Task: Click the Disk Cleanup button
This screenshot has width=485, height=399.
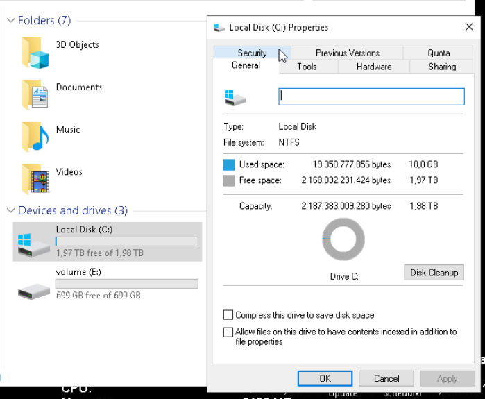Action: point(434,273)
